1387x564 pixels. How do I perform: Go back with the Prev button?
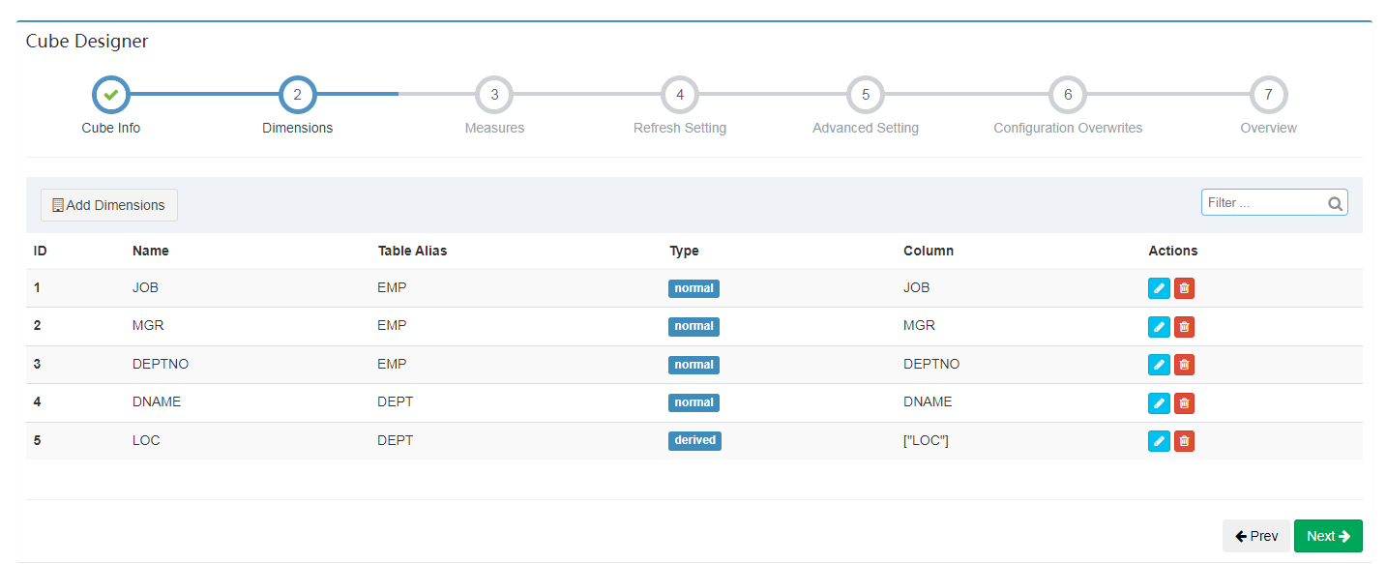click(x=1256, y=536)
